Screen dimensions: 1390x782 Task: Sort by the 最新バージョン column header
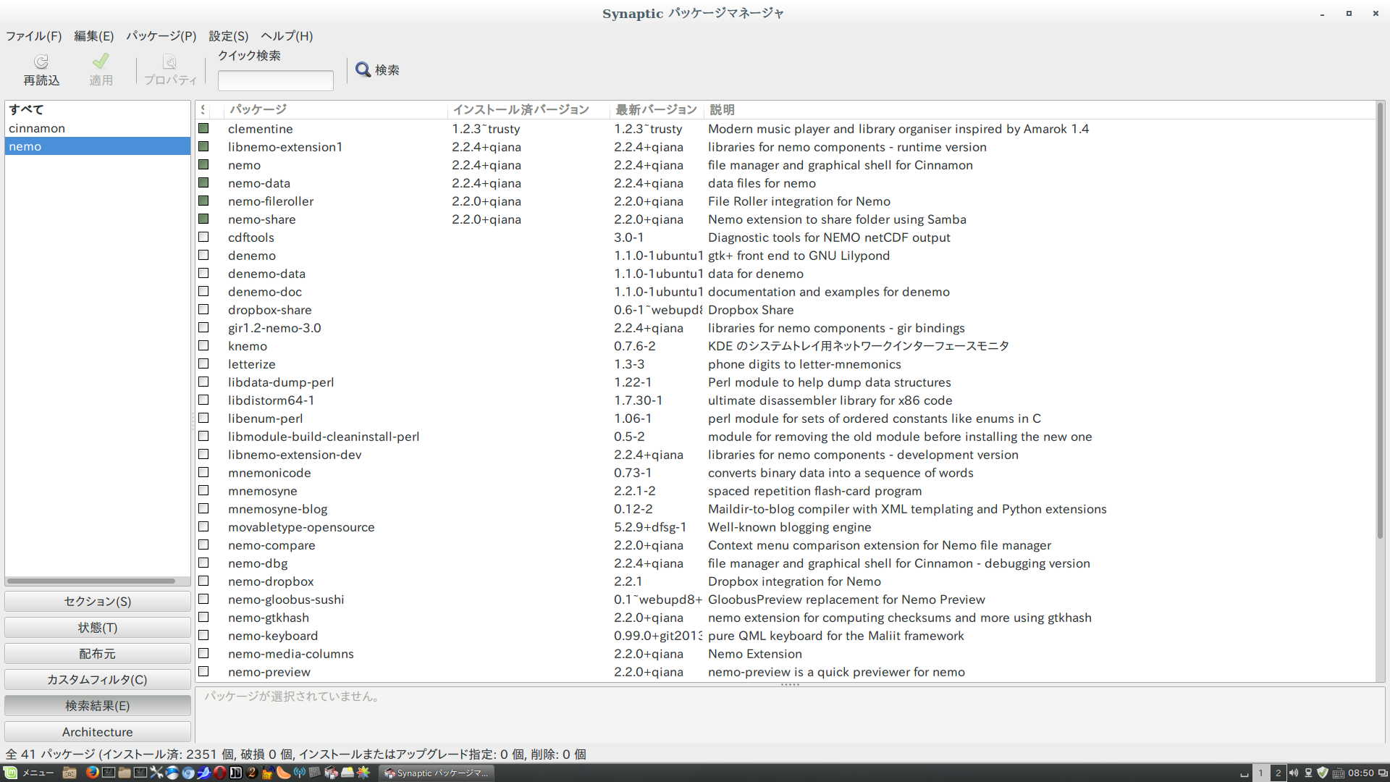pyautogui.click(x=657, y=109)
